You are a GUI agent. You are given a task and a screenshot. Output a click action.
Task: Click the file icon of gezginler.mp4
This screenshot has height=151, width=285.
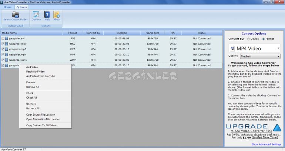click(x=7, y=55)
